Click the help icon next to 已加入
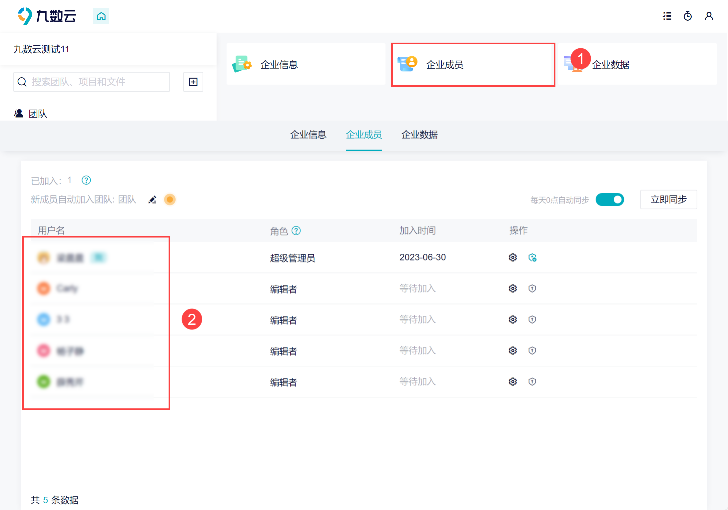 86,180
